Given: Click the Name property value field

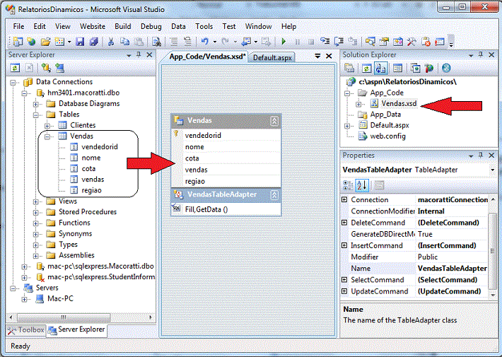Looking at the screenshot, I should (453, 269).
